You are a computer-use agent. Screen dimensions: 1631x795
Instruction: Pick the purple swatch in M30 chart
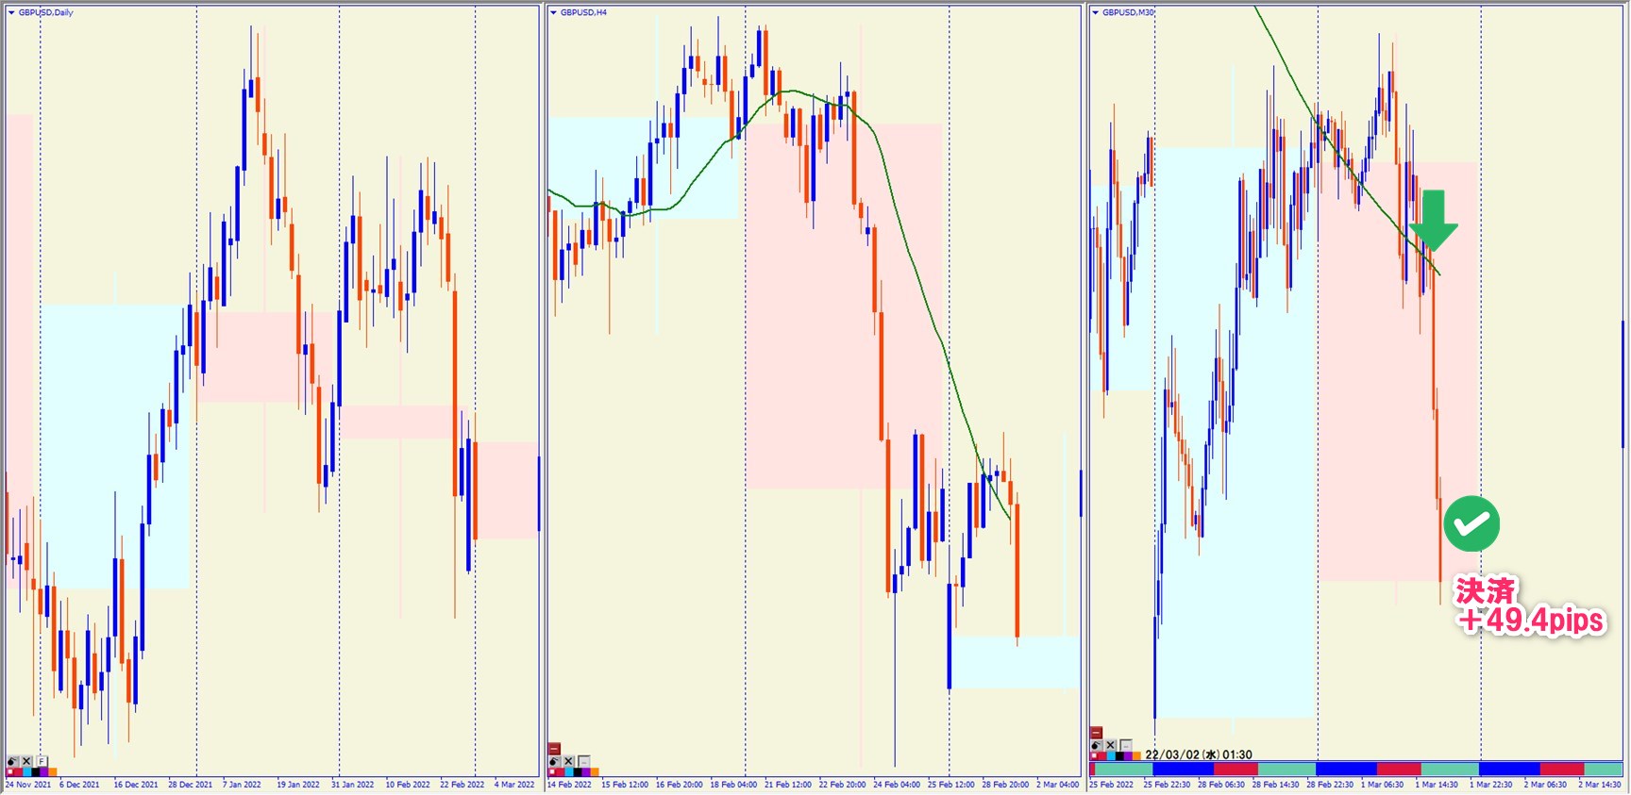1128,755
